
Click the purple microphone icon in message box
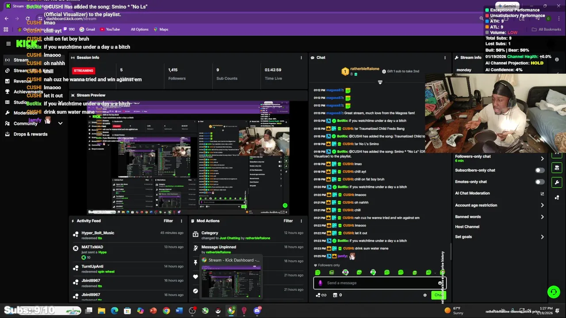pyautogui.click(x=321, y=283)
